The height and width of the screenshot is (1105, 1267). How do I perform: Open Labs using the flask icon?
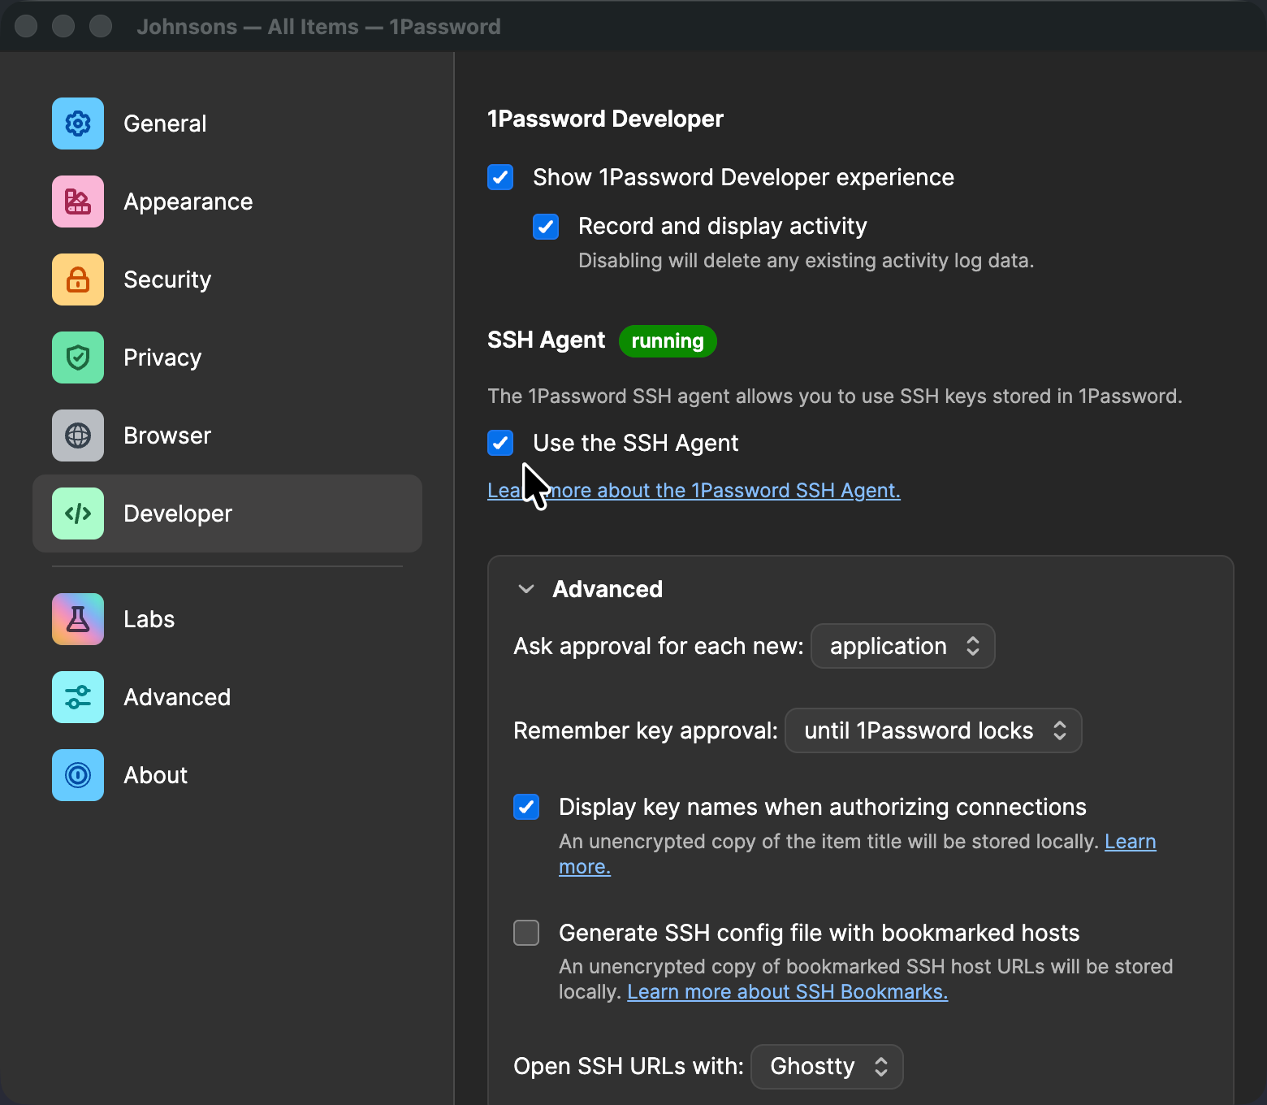(78, 619)
